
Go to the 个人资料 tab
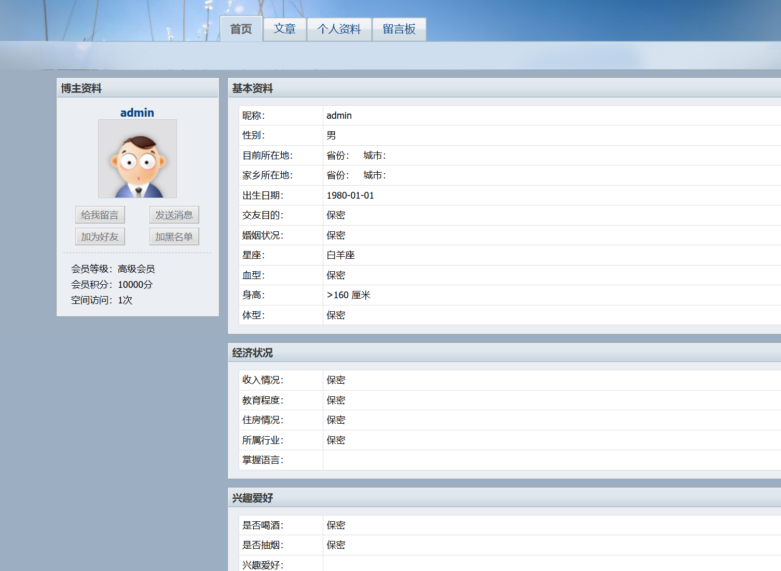click(x=339, y=29)
